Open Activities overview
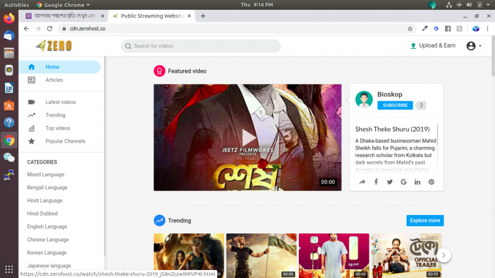 coord(17,5)
